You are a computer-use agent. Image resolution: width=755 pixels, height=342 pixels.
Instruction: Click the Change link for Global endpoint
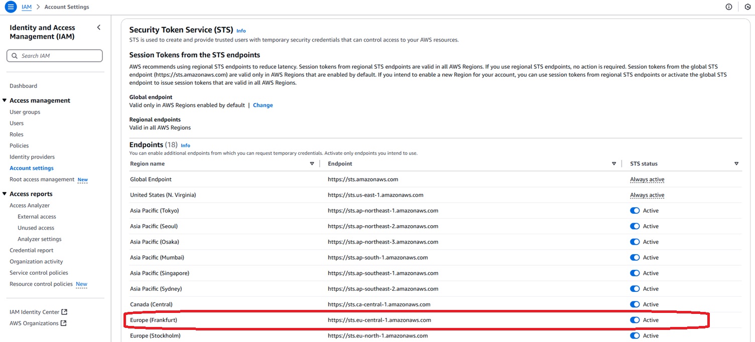point(263,105)
